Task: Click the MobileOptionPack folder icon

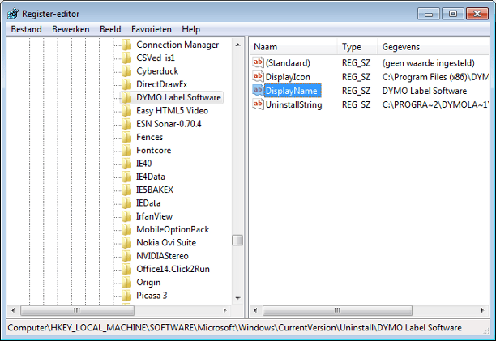Action: (126, 229)
